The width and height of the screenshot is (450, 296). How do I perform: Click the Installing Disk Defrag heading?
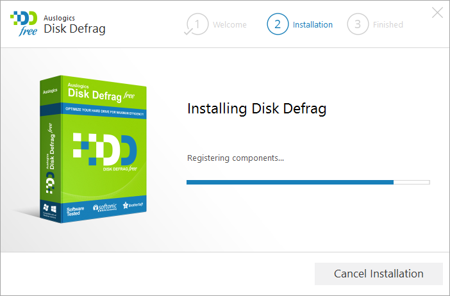click(257, 109)
